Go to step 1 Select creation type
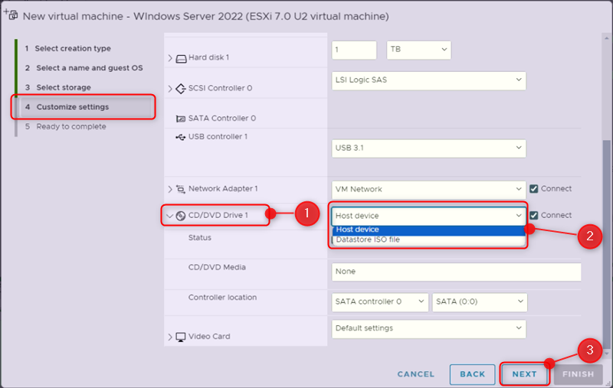613x388 pixels. (73, 48)
